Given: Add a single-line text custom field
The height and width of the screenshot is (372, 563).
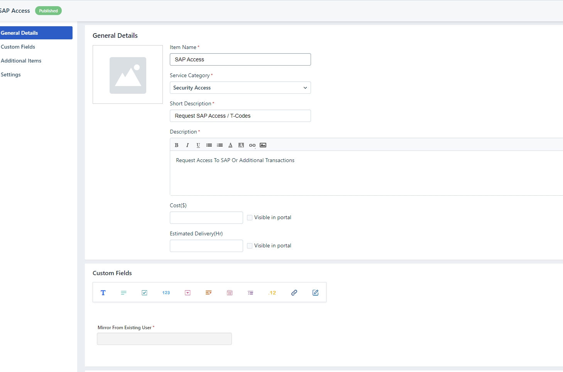Looking at the screenshot, I should click(x=103, y=293).
